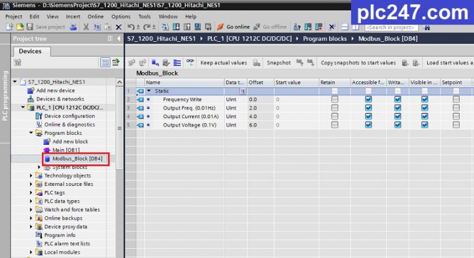Collapse the Static group in data block

[x=149, y=91]
